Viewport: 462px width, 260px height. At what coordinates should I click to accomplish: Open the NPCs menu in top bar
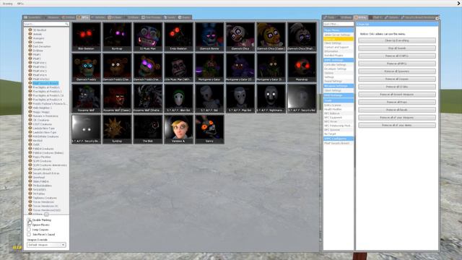tap(20, 4)
